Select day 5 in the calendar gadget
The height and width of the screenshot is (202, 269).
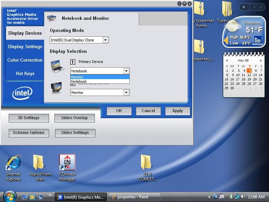click(249, 70)
